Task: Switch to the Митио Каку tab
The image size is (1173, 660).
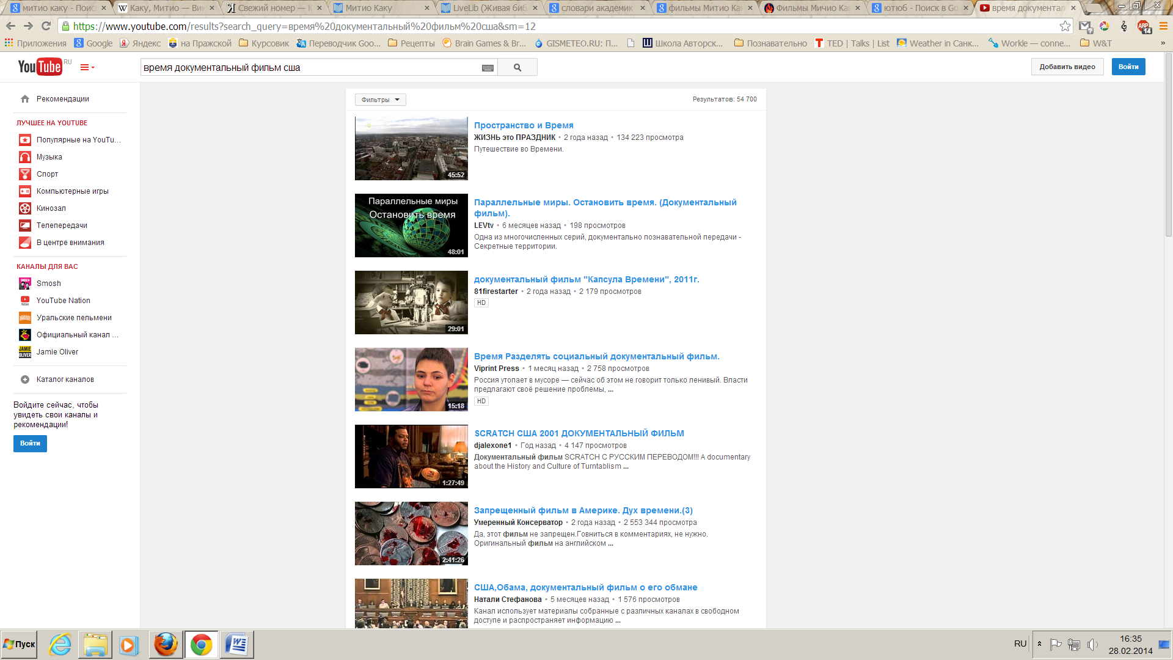Action: click(x=382, y=8)
